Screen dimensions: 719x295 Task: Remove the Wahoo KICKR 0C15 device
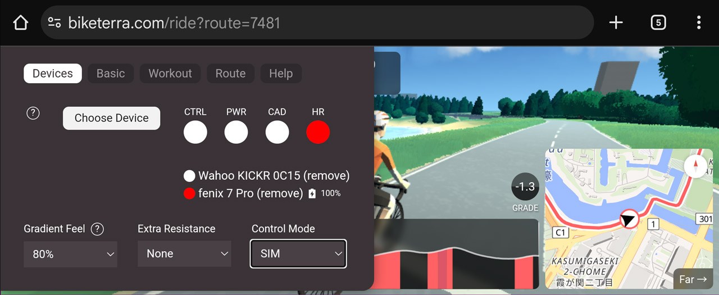coord(326,176)
